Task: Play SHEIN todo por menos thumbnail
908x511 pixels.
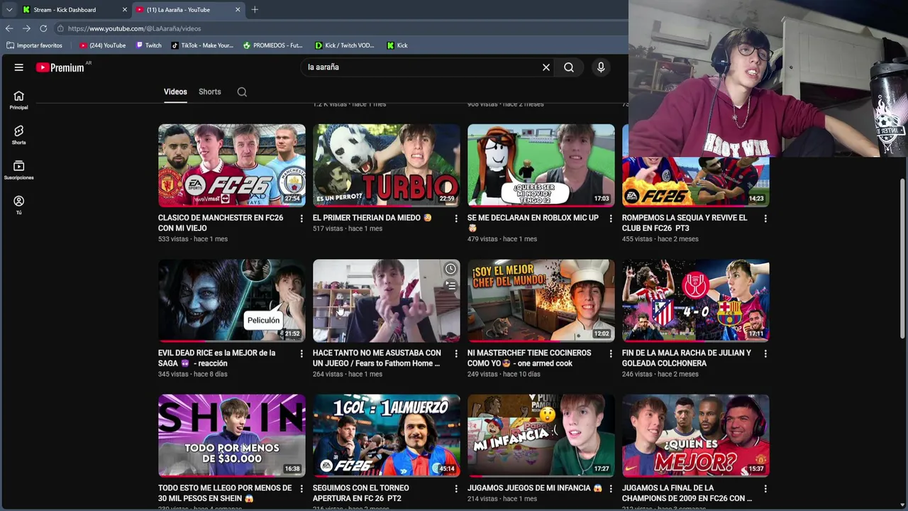Action: coord(232,436)
